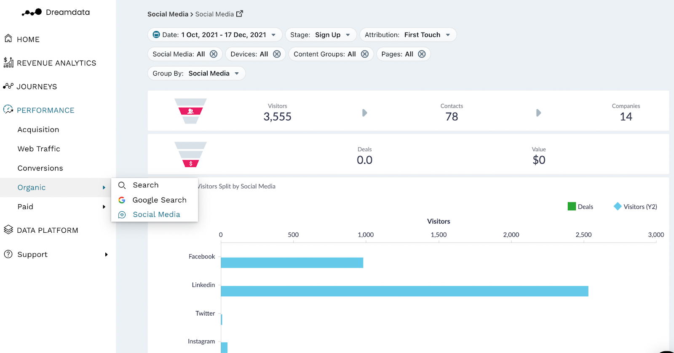Click the Dreamdata logo icon
The image size is (674, 353).
pyautogui.click(x=32, y=12)
